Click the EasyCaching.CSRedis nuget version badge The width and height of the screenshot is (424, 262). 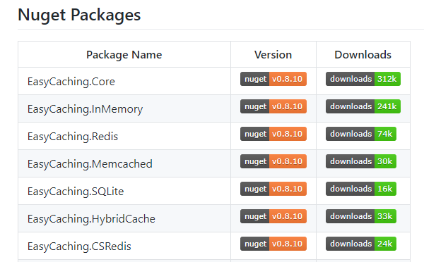[x=273, y=244]
